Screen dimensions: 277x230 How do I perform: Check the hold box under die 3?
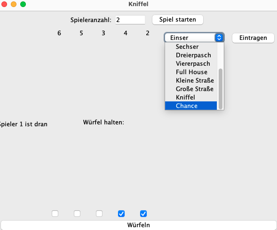click(x=99, y=214)
